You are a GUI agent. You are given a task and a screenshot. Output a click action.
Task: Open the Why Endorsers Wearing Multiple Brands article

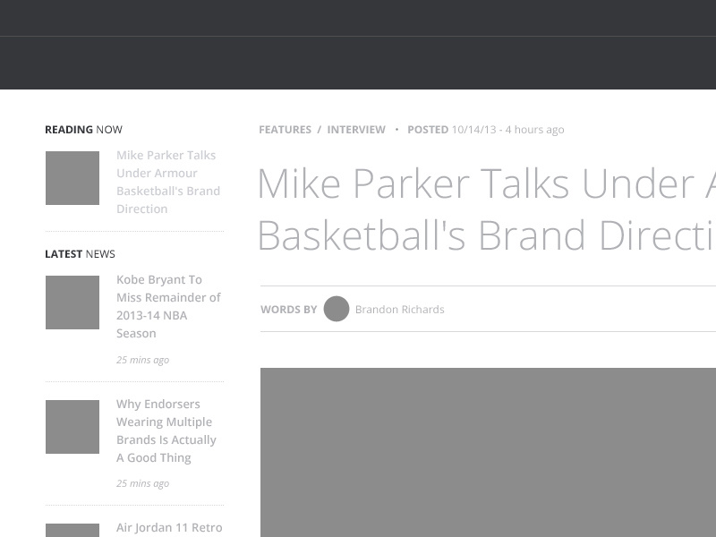[x=166, y=430]
